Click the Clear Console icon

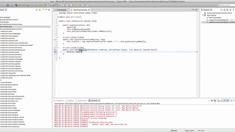click(219, 100)
